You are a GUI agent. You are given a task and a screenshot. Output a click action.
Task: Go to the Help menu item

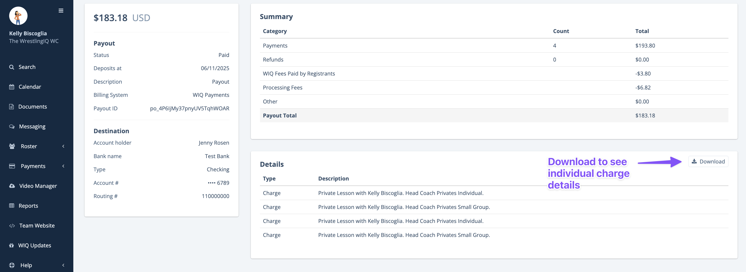pyautogui.click(x=26, y=265)
